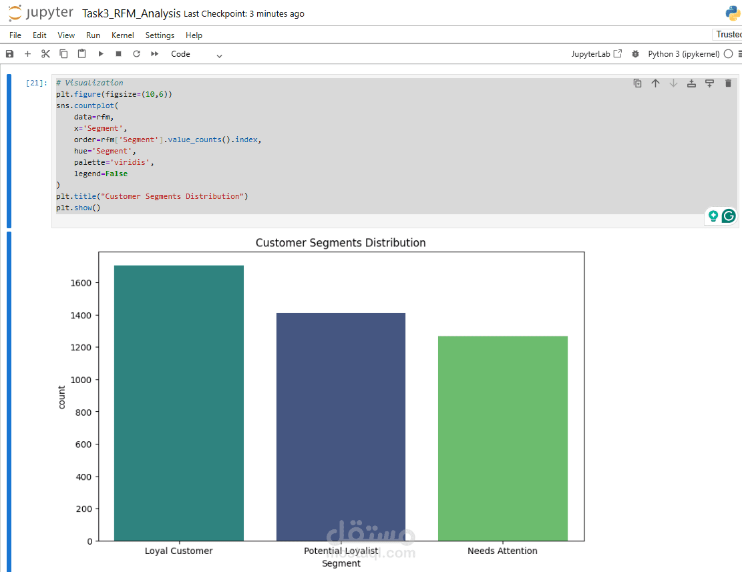Delete the cell with the trash icon
Image resolution: width=742 pixels, height=572 pixels.
tap(728, 83)
